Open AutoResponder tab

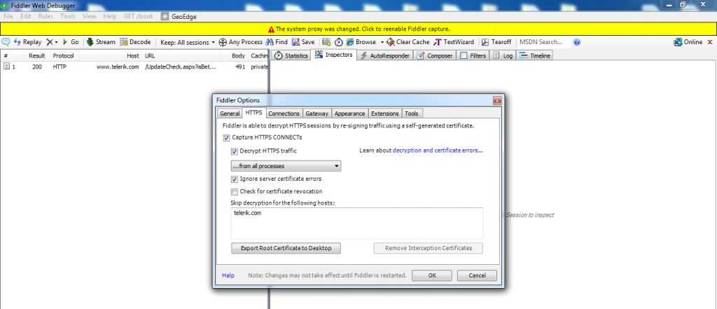coord(386,56)
